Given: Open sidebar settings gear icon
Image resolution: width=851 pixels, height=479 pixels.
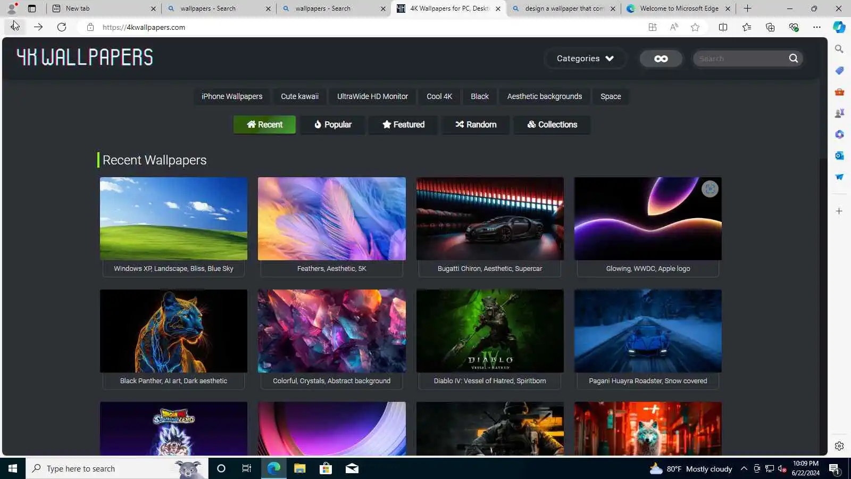Looking at the screenshot, I should click(x=839, y=446).
